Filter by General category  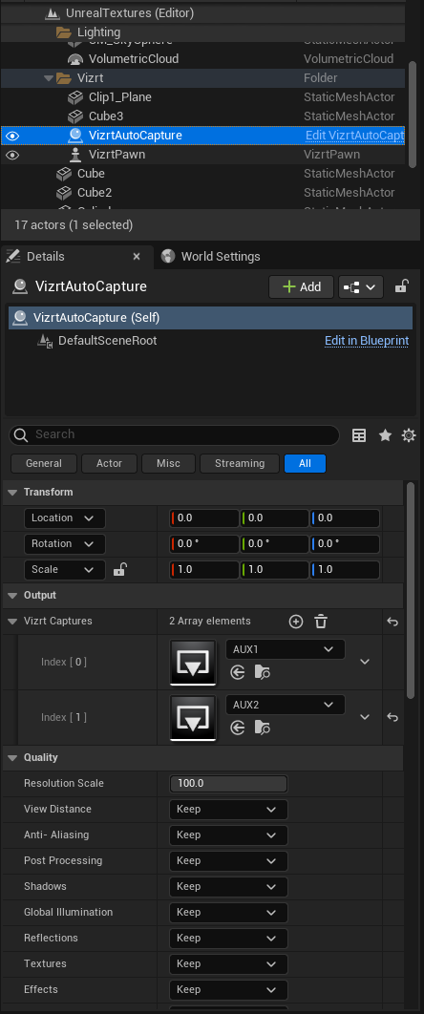point(44,464)
